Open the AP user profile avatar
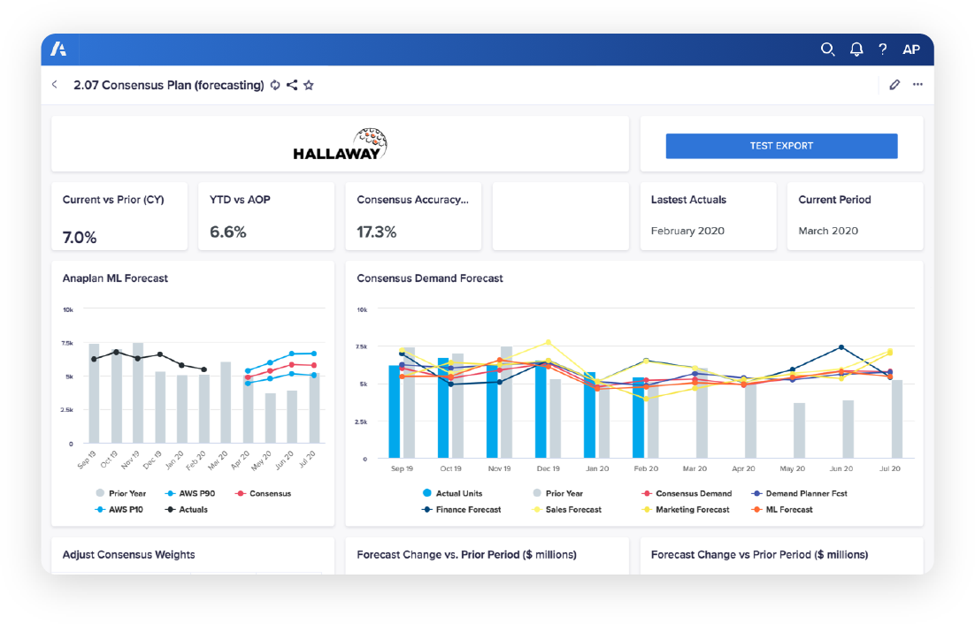The image size is (975, 624). point(910,49)
